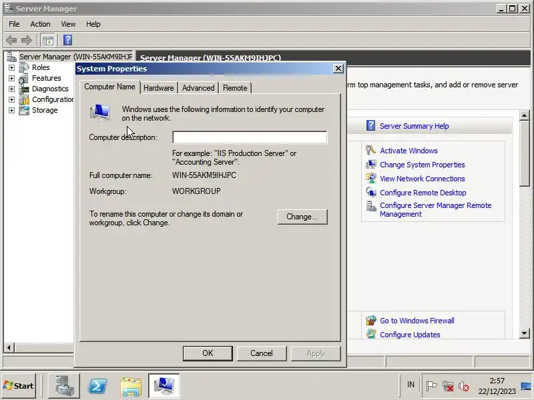
Task: Click the left scroll arrow under the tree
Action: pos(9,347)
